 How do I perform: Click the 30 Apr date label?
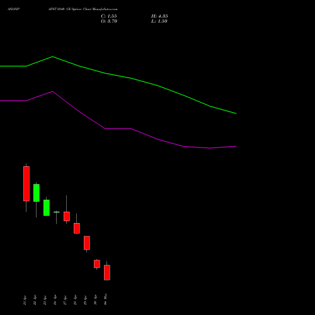(95, 300)
